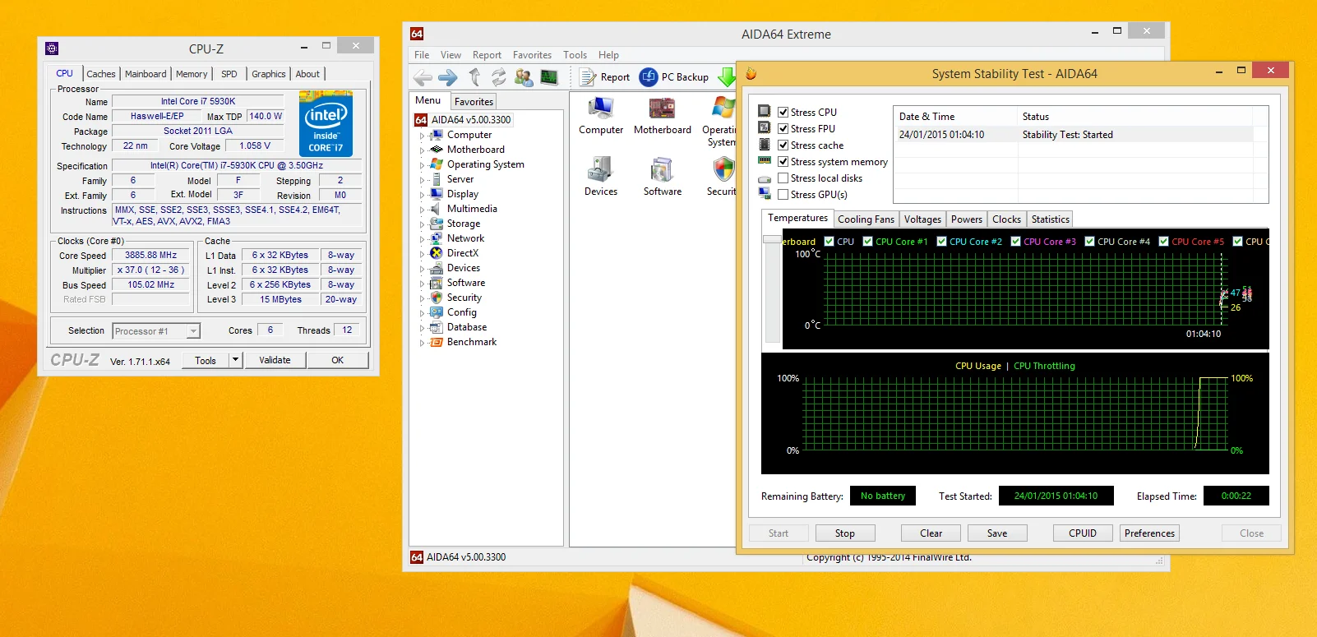Click the flame icon in Stability Test title

coord(751,73)
